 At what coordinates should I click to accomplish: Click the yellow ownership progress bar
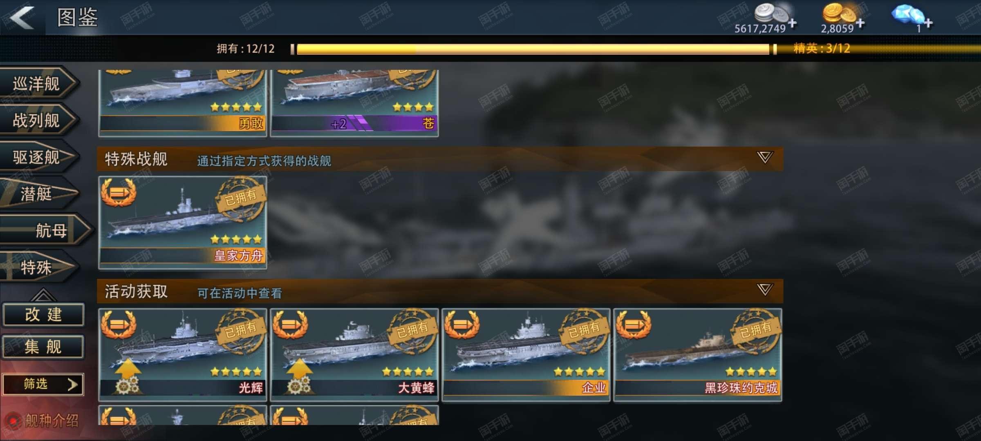533,49
